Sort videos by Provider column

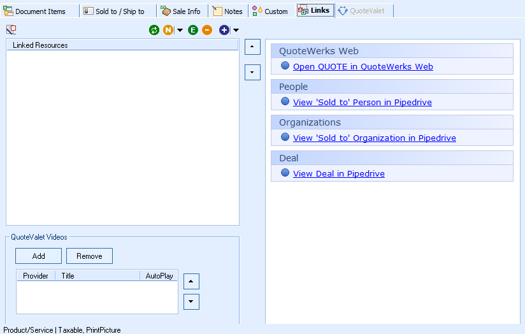coord(36,276)
